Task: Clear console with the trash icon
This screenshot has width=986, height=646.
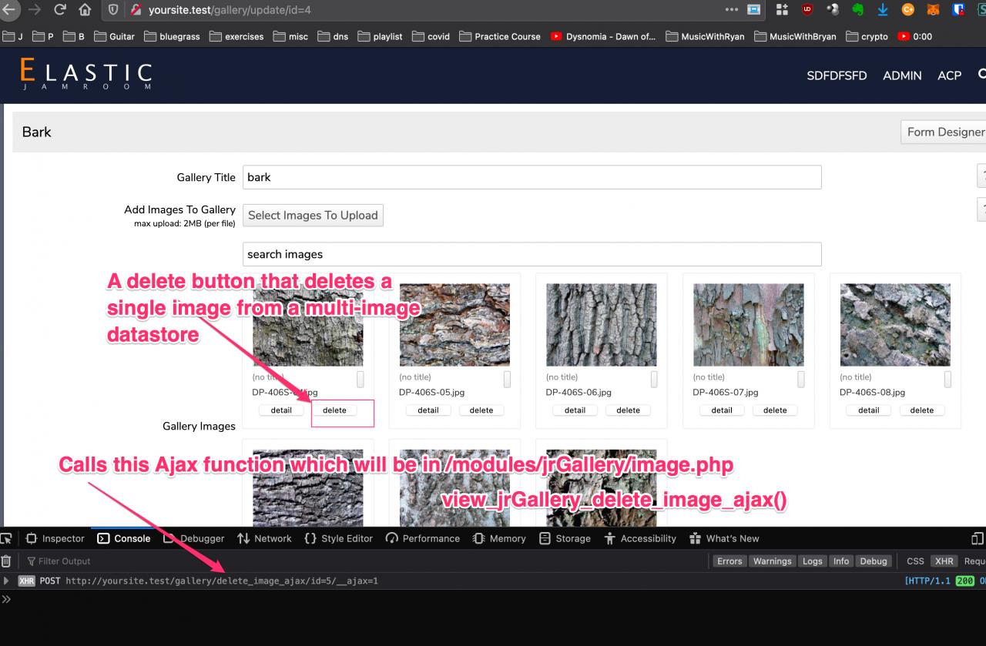Action: pos(6,561)
